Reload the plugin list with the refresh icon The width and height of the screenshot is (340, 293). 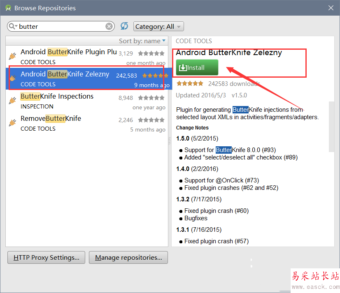[124, 26]
